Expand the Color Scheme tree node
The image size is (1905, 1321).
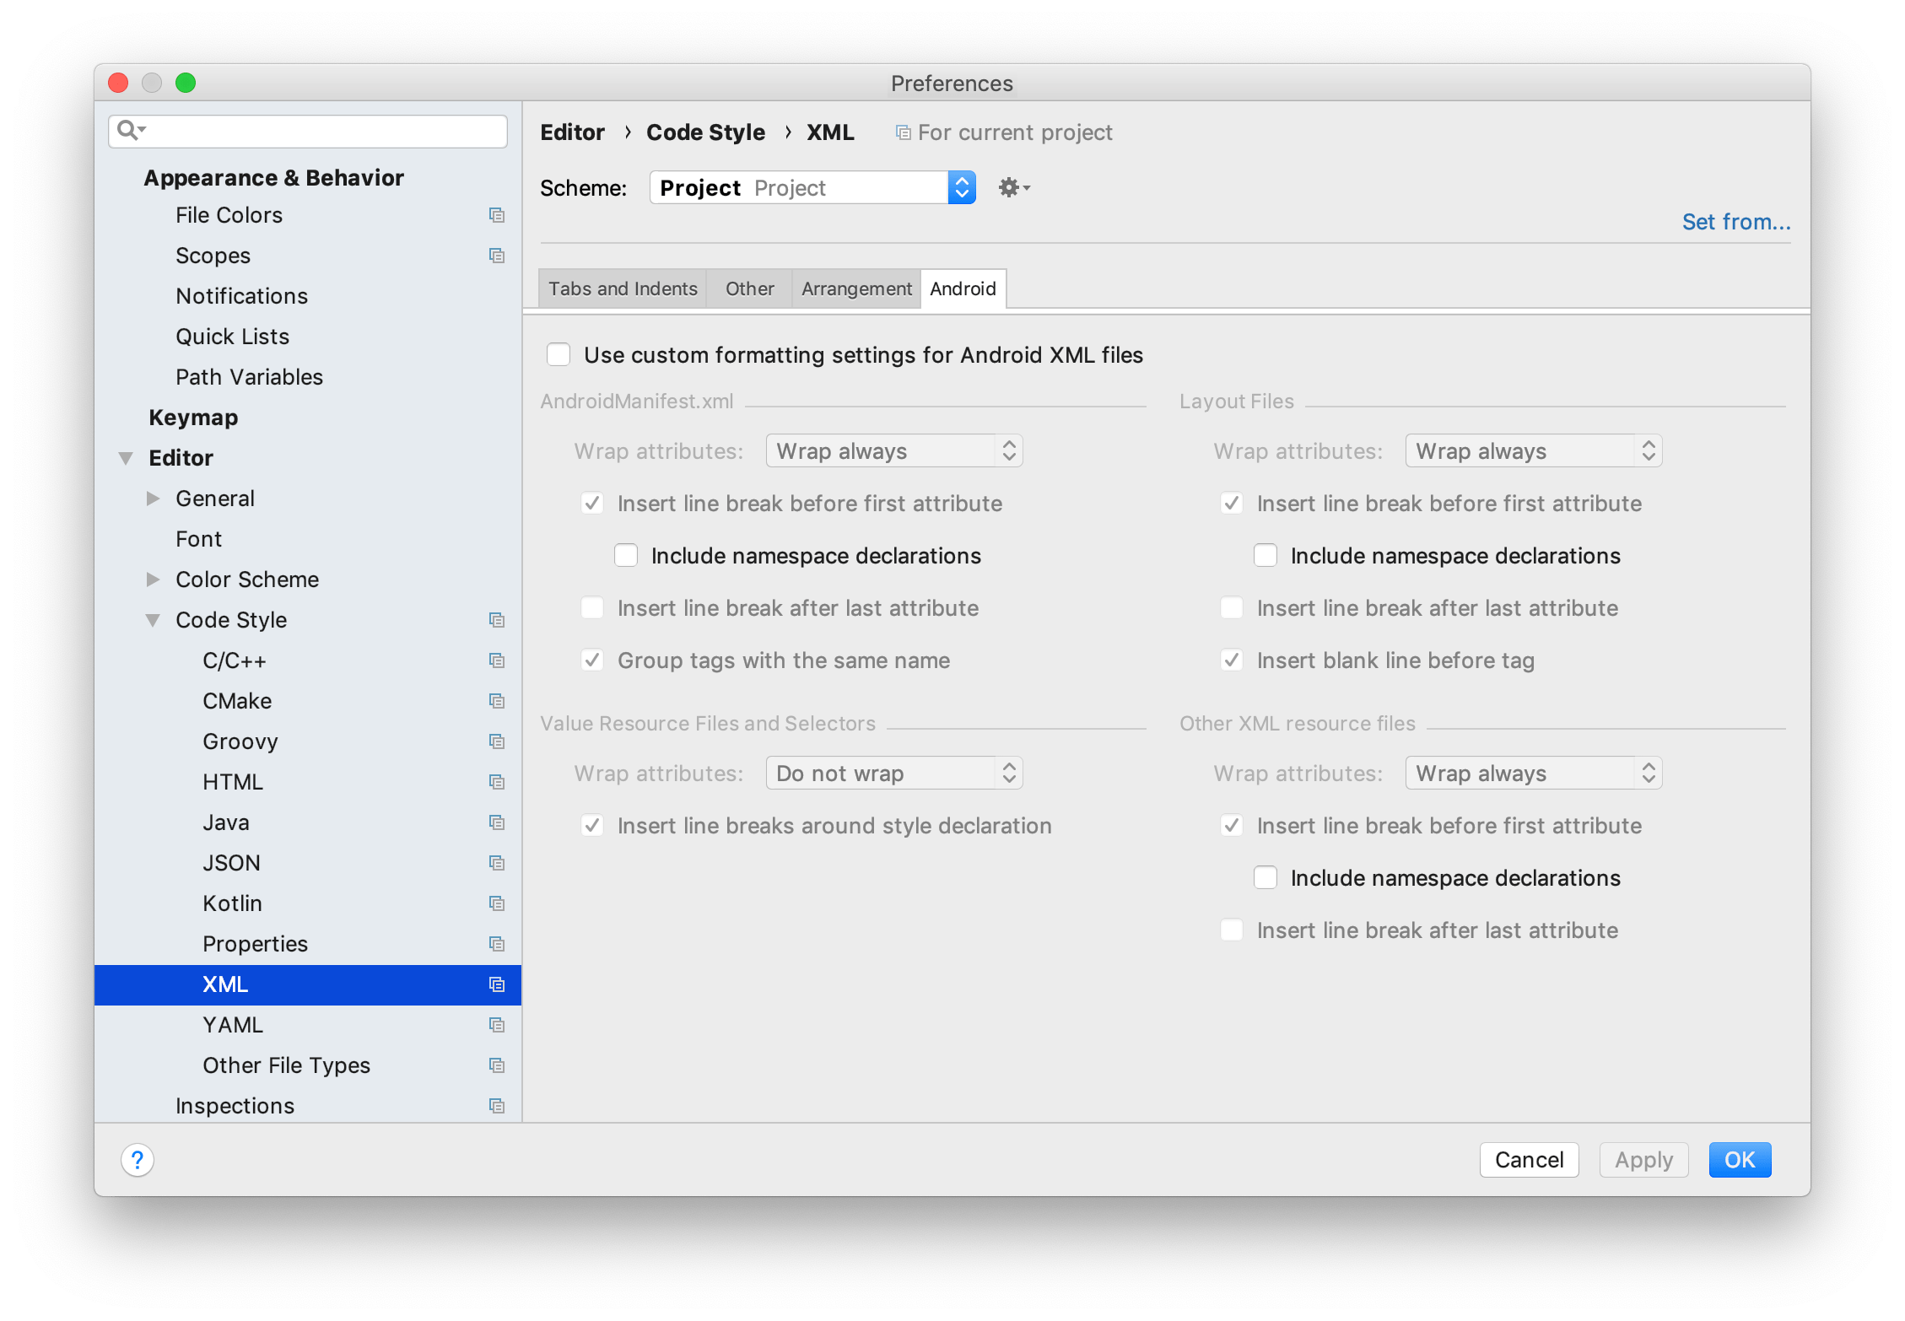click(x=153, y=580)
